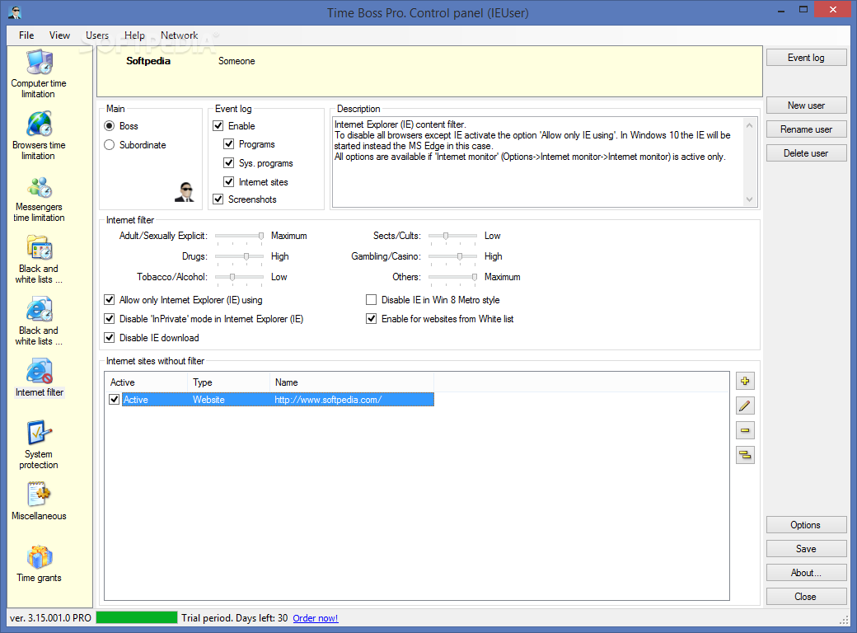The height and width of the screenshot is (633, 857).
Task: Adjust the Sects/Cults filter slider
Action: click(452, 236)
